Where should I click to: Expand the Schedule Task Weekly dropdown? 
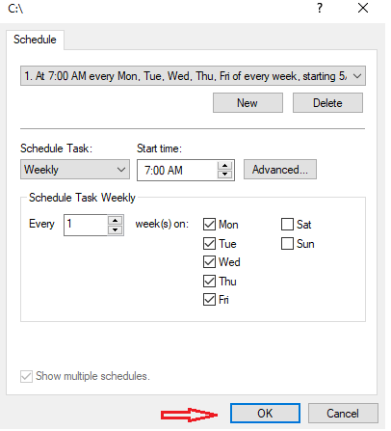[75, 170]
